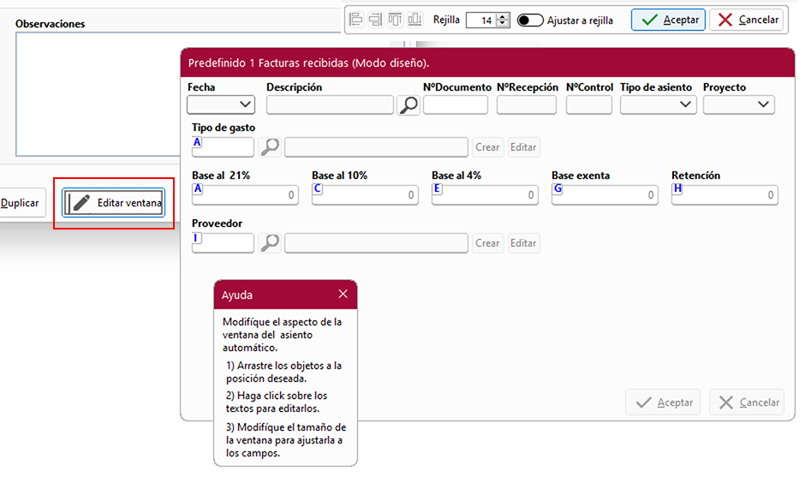Click the Tipo de gasto search magnifier
Screen dimensions: 811x477
pyautogui.click(x=270, y=147)
